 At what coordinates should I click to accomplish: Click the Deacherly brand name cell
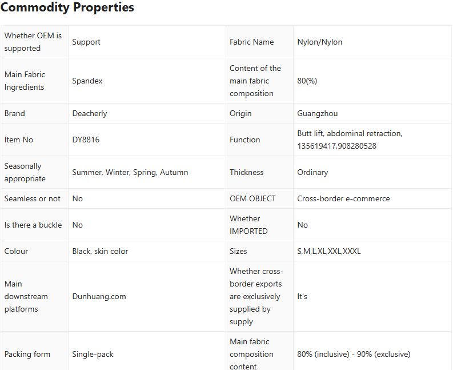90,113
